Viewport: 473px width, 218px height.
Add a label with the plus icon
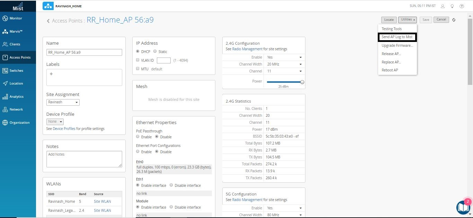pos(51,74)
